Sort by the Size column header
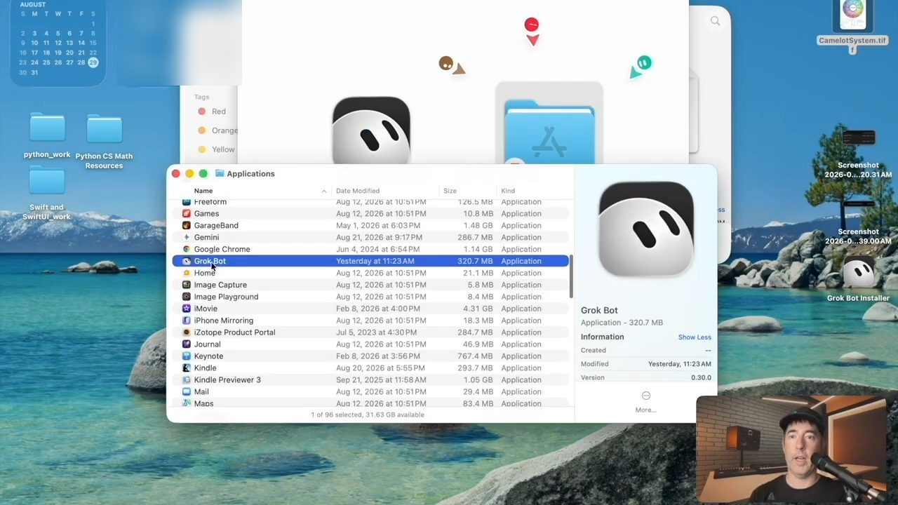The width and height of the screenshot is (898, 505). point(450,191)
